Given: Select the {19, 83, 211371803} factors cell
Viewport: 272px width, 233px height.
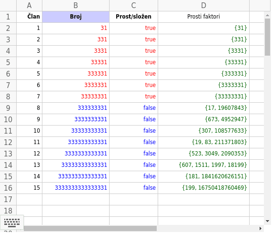Looking at the screenshot, I should pyautogui.click(x=204, y=143).
